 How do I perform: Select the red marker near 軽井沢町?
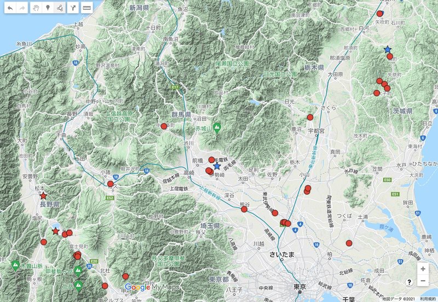click(111, 184)
